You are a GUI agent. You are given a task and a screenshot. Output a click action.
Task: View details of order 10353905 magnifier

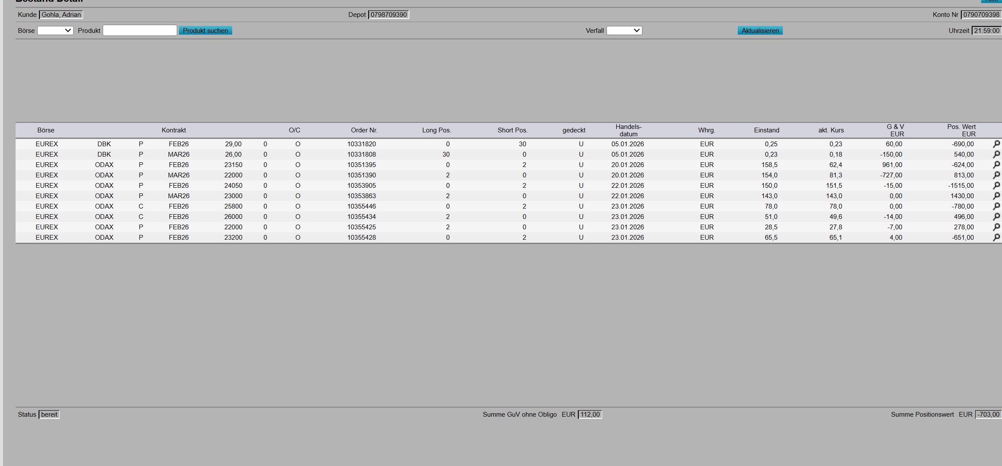pyautogui.click(x=996, y=185)
